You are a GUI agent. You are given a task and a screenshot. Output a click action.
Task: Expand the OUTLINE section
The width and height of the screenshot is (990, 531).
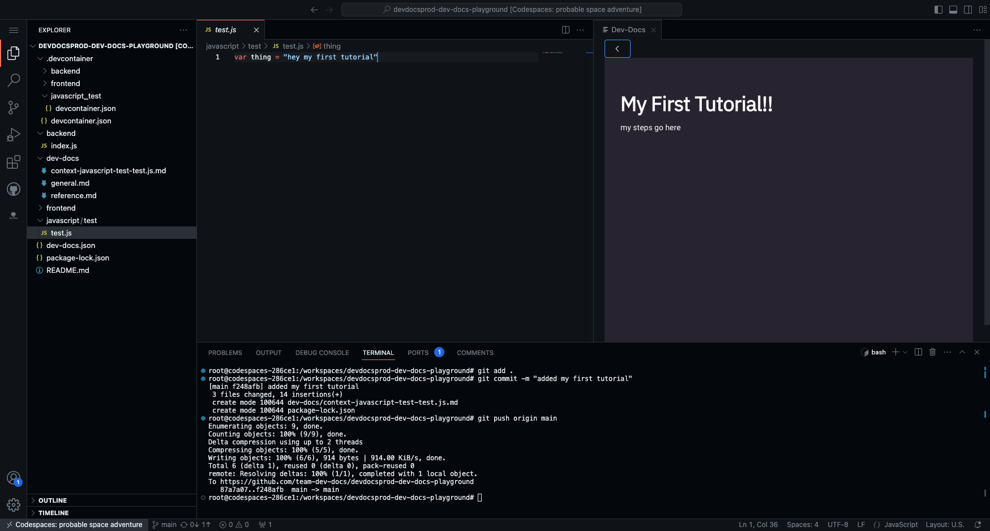tap(53, 500)
